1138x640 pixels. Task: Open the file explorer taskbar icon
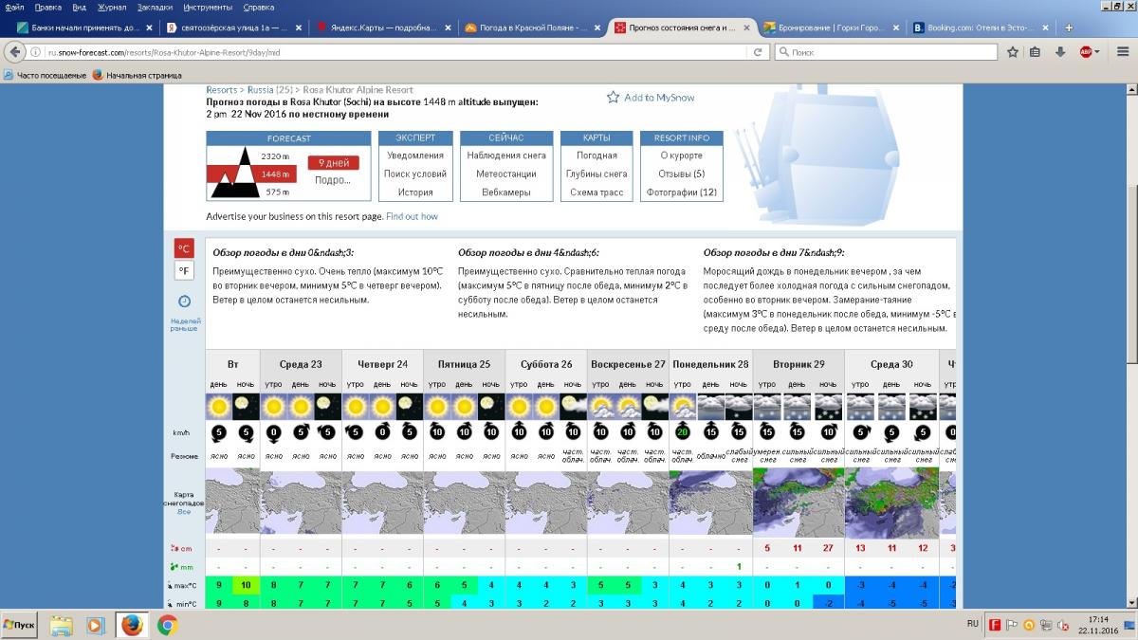click(x=61, y=625)
